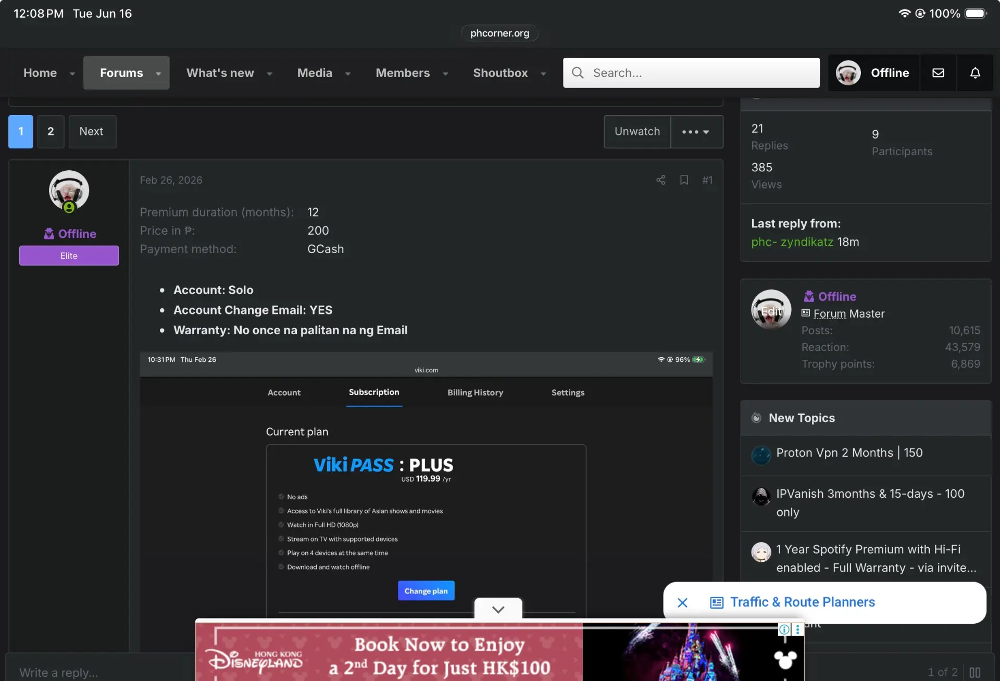Image resolution: width=1000 pixels, height=681 pixels.
Task: Click the ad info icon
Action: (x=784, y=629)
